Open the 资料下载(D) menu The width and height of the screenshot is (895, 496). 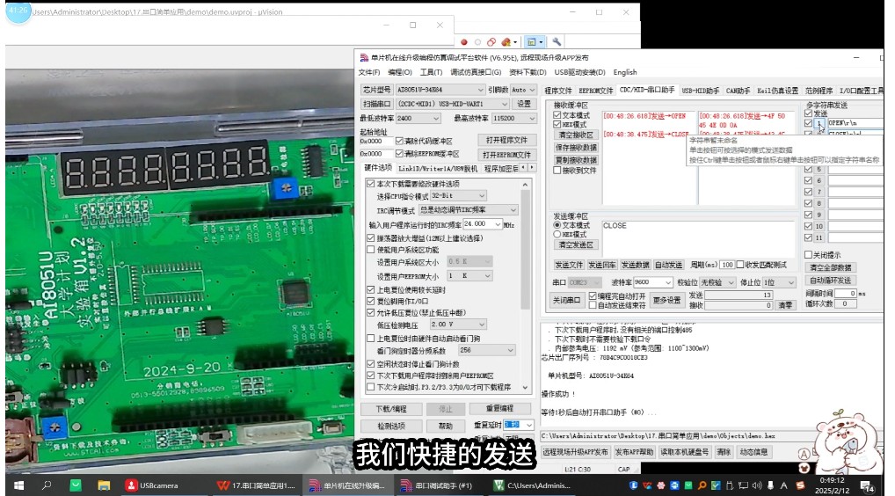[528, 72]
